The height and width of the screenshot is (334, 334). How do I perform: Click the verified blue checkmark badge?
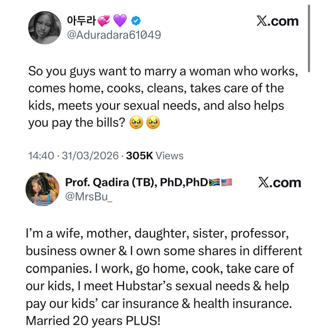[136, 21]
